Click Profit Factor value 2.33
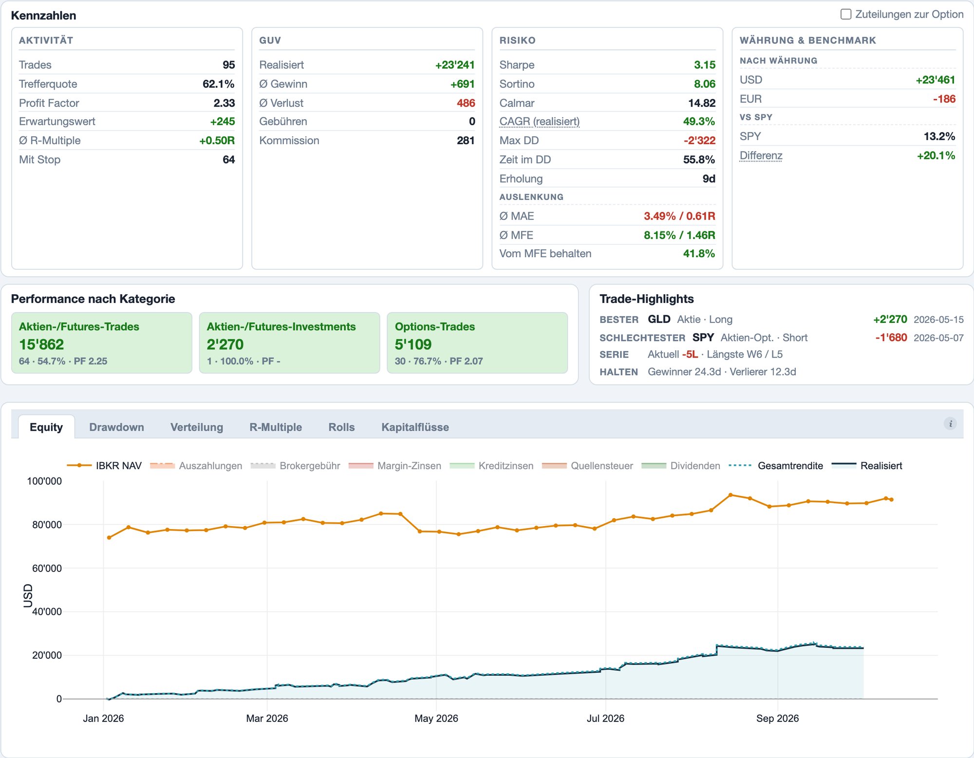 click(224, 103)
